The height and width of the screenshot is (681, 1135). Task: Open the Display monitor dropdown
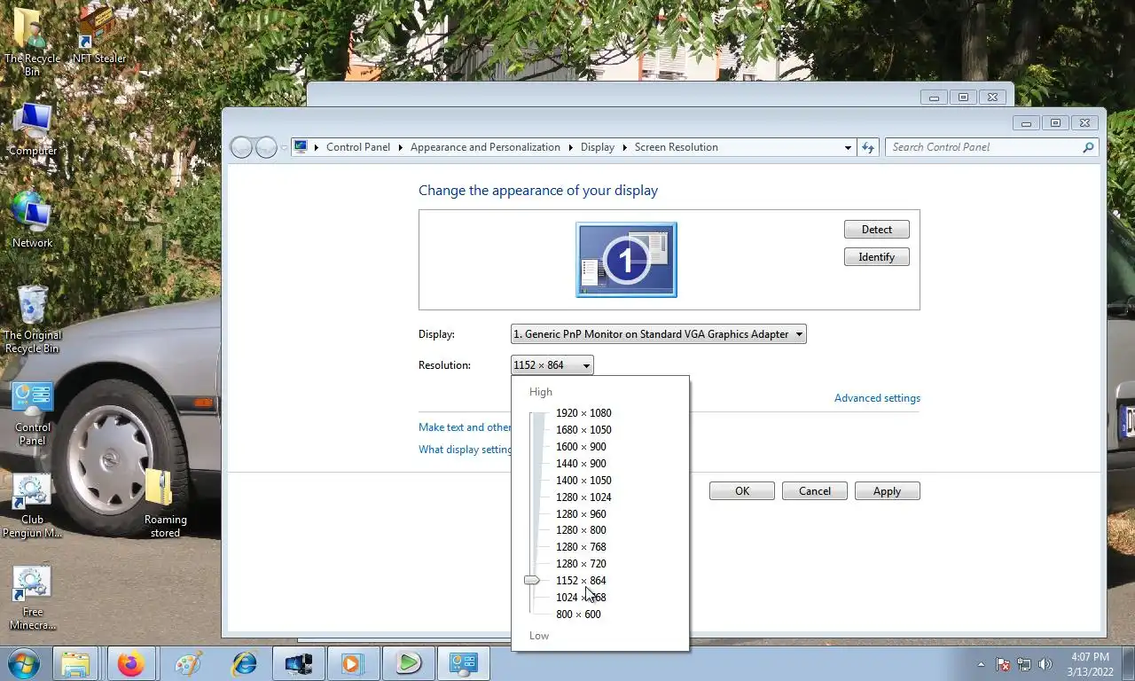(x=659, y=334)
